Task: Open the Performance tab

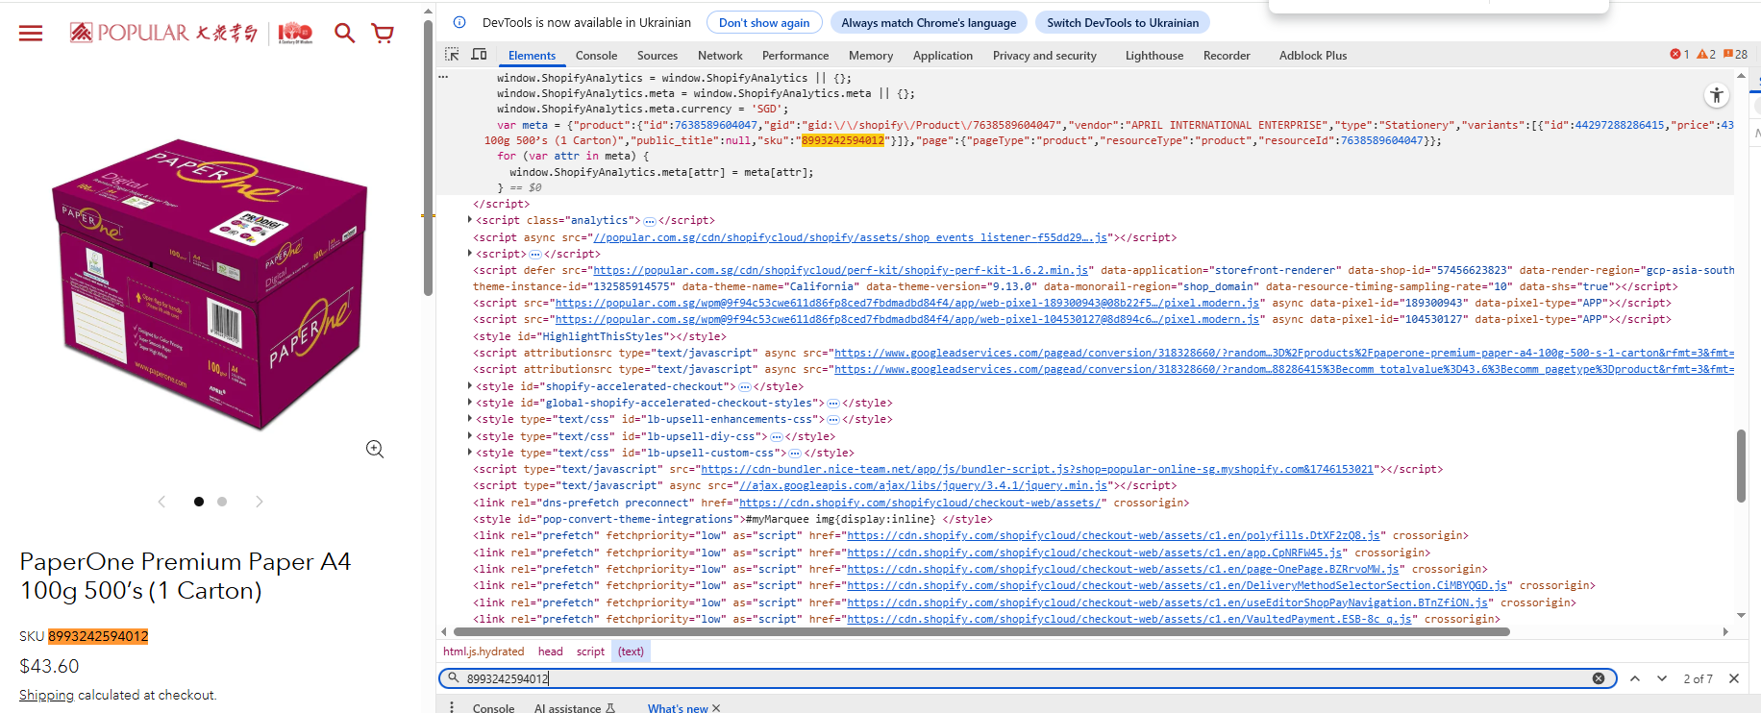Action: click(x=795, y=56)
